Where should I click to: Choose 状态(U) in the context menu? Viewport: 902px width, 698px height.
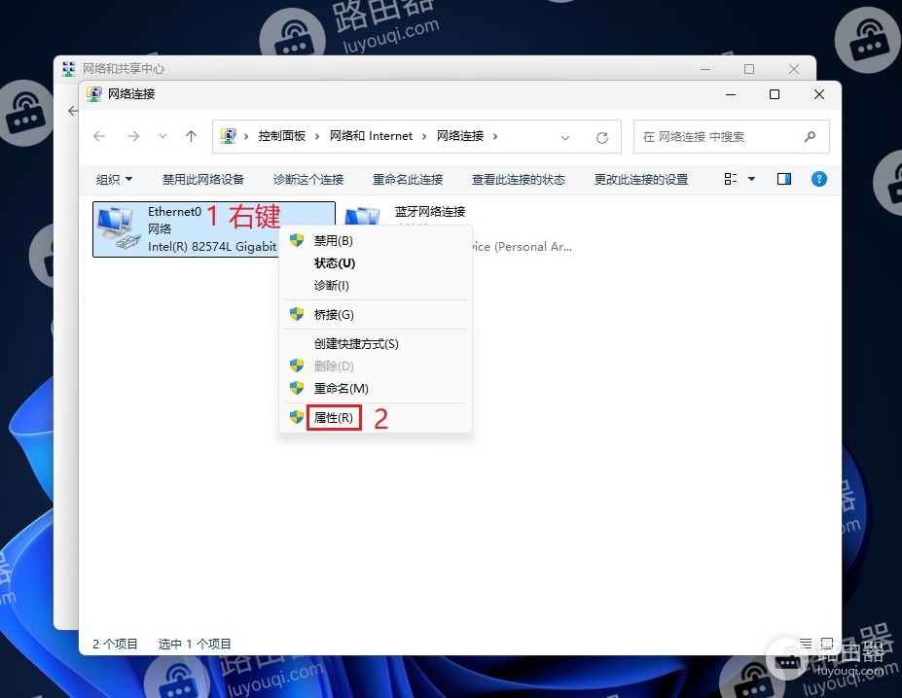(375, 262)
